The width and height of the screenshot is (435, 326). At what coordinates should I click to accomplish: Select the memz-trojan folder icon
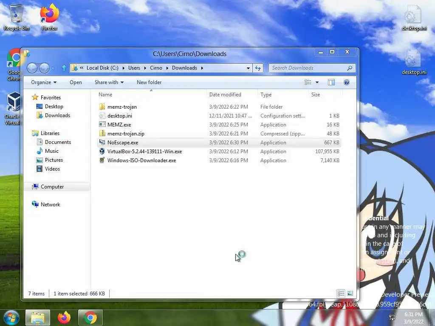102,107
